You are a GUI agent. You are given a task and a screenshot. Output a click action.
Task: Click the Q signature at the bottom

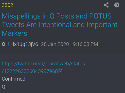[4, 87]
